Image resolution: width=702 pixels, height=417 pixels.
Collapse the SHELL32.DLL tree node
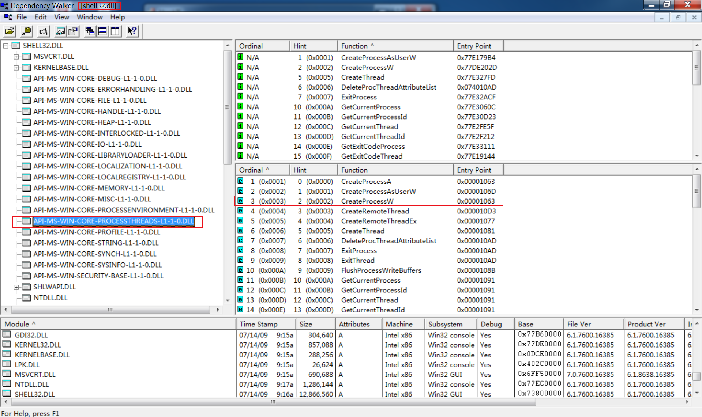[5, 45]
